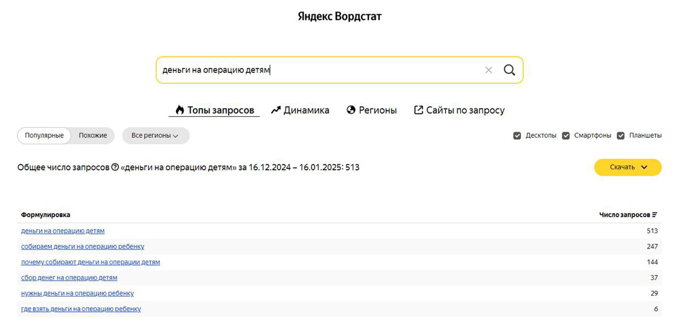The height and width of the screenshot is (330, 688).
Task: Select the Топы запросов tab
Action: tap(214, 110)
